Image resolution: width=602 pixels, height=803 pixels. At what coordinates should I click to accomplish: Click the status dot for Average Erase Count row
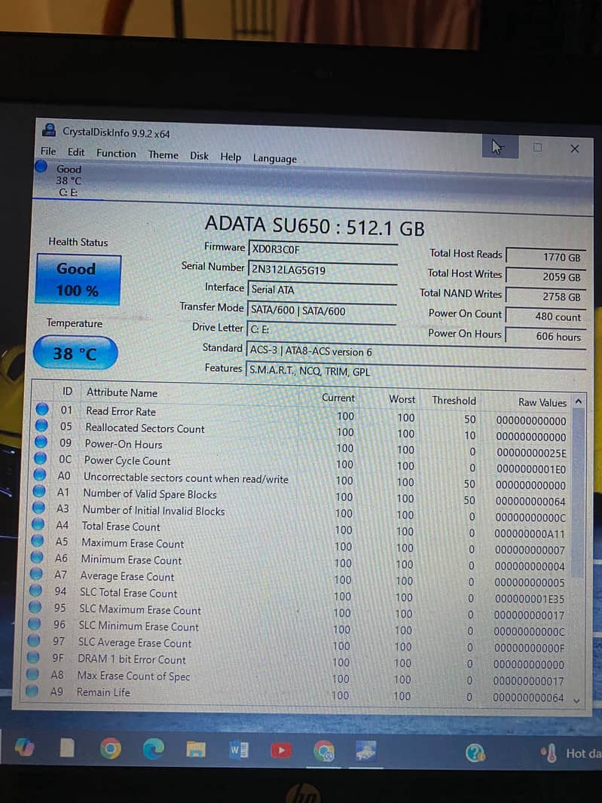[x=36, y=573]
